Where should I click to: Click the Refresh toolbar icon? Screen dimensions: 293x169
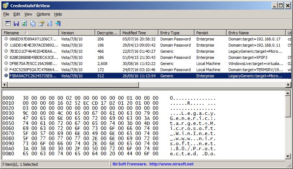[x=25, y=23]
